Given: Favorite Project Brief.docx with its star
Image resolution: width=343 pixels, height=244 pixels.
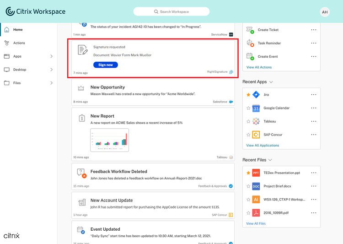Looking at the screenshot, I should click(248, 186).
